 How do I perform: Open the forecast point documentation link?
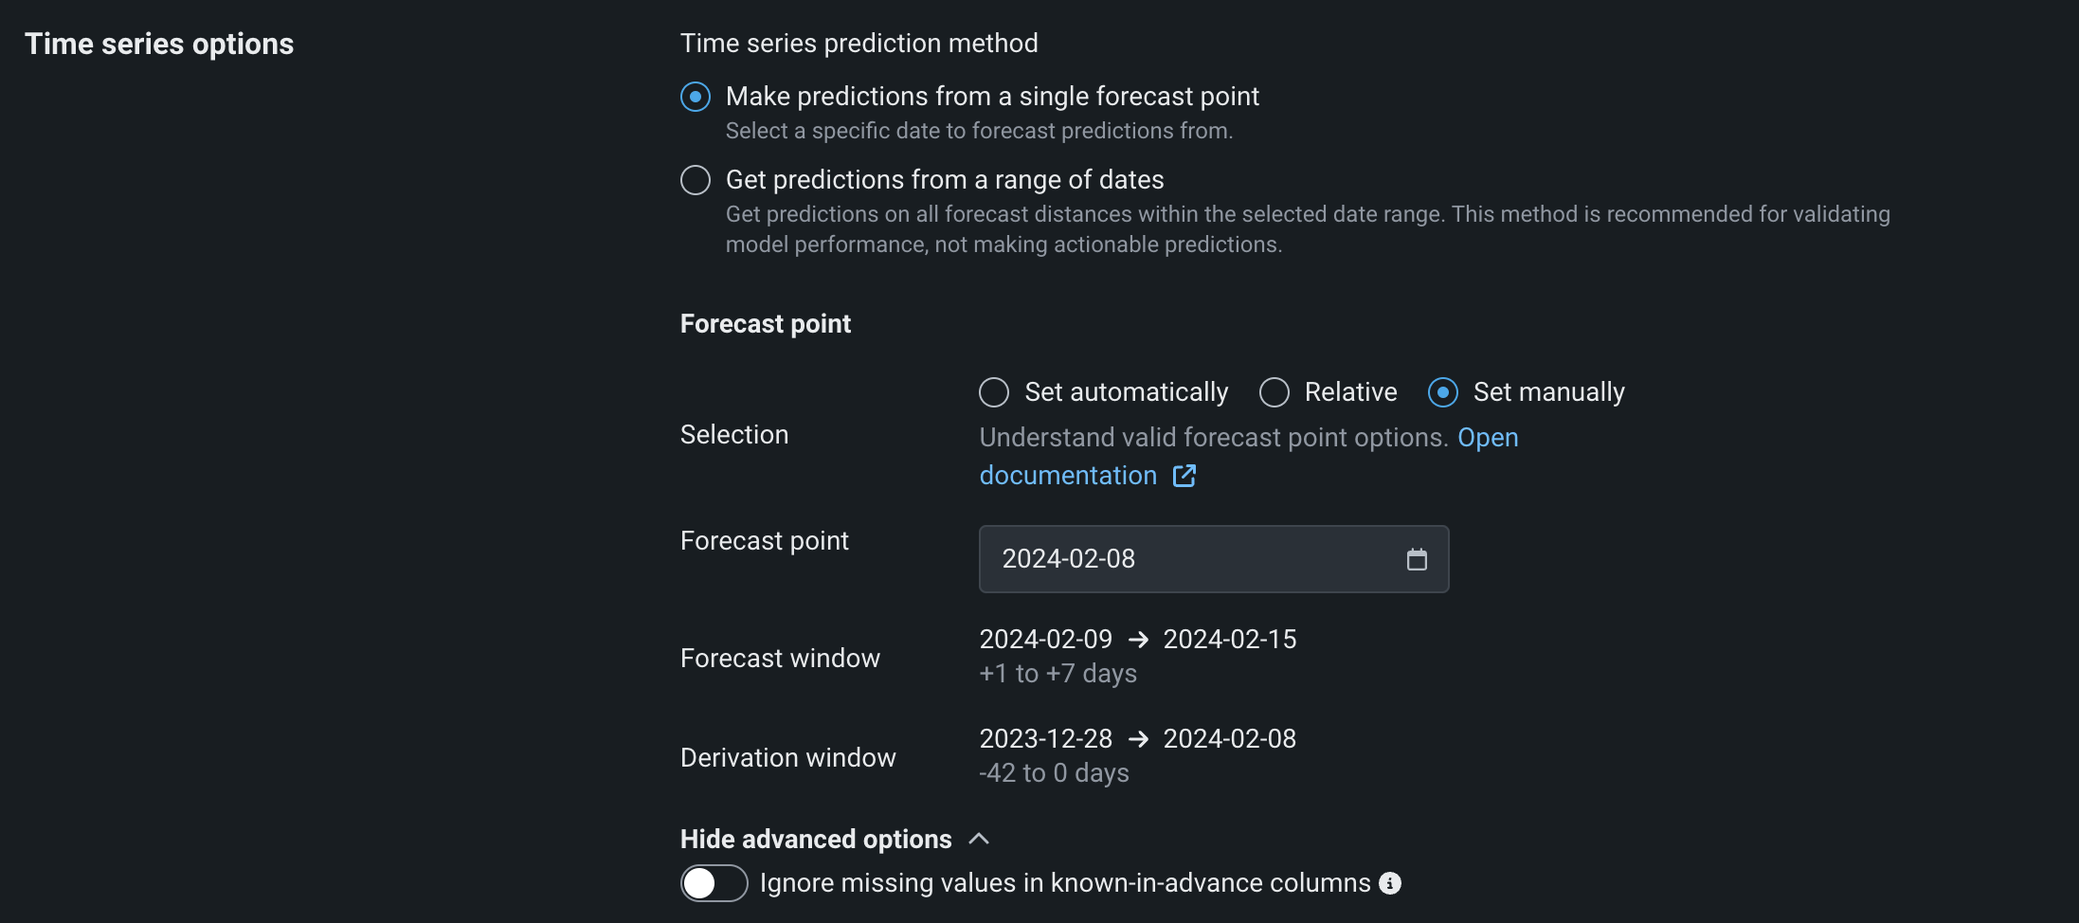pyautogui.click(x=1068, y=476)
